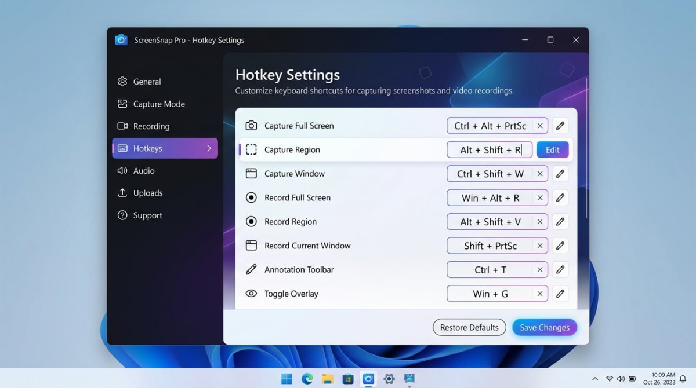Show hidden system tray icons

595,379
